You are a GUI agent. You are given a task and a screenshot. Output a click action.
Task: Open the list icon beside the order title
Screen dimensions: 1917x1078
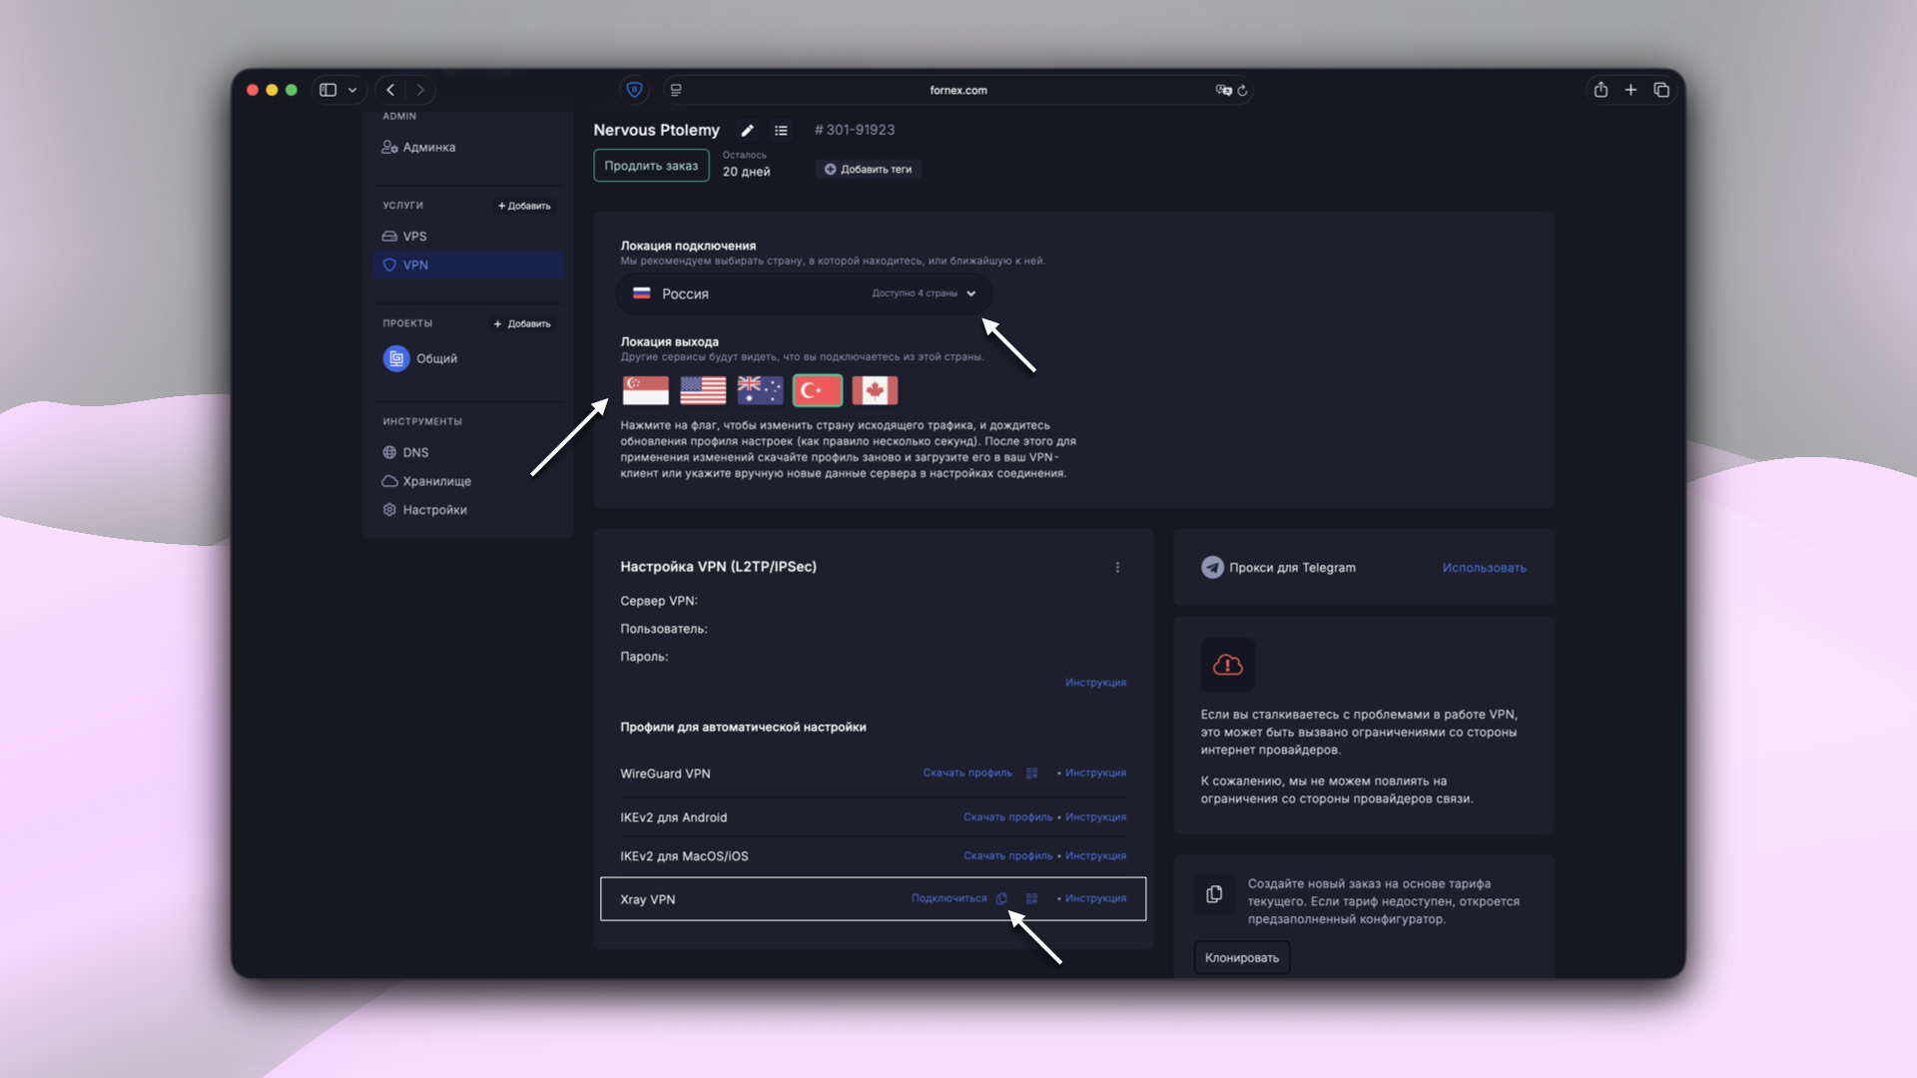click(781, 130)
